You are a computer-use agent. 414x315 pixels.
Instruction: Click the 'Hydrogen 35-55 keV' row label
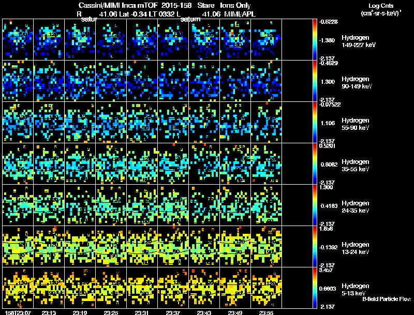click(356, 166)
